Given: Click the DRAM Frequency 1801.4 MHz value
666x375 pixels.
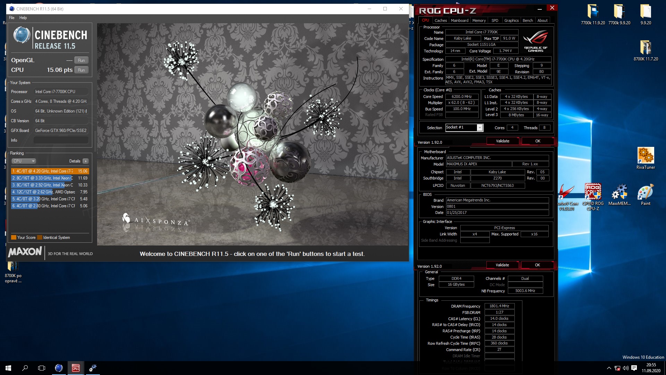Looking at the screenshot, I should (499, 306).
